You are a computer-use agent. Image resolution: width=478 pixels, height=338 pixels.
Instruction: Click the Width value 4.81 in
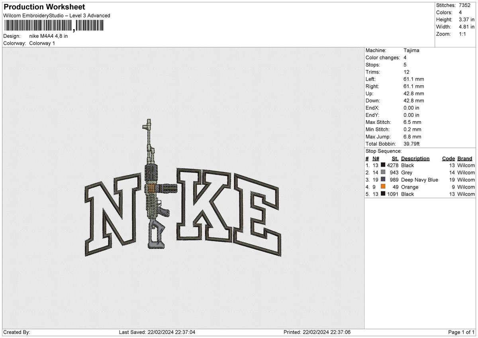click(x=467, y=27)
